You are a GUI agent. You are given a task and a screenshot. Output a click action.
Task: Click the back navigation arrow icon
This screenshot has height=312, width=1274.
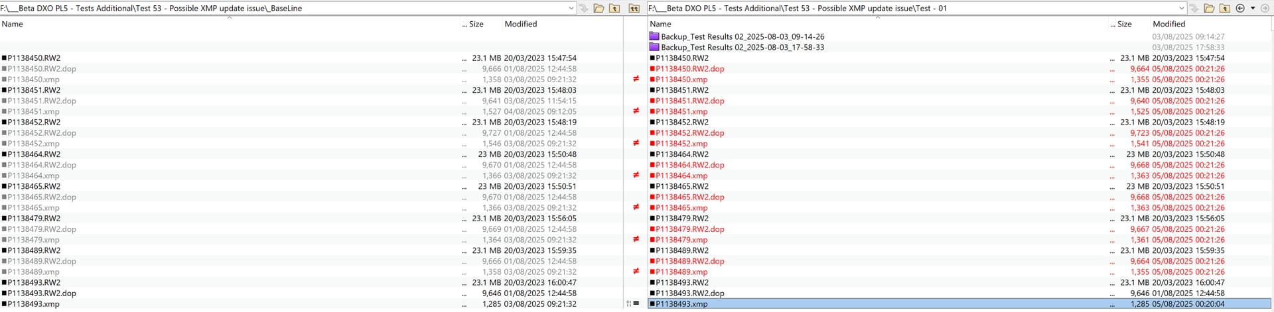tap(1240, 8)
